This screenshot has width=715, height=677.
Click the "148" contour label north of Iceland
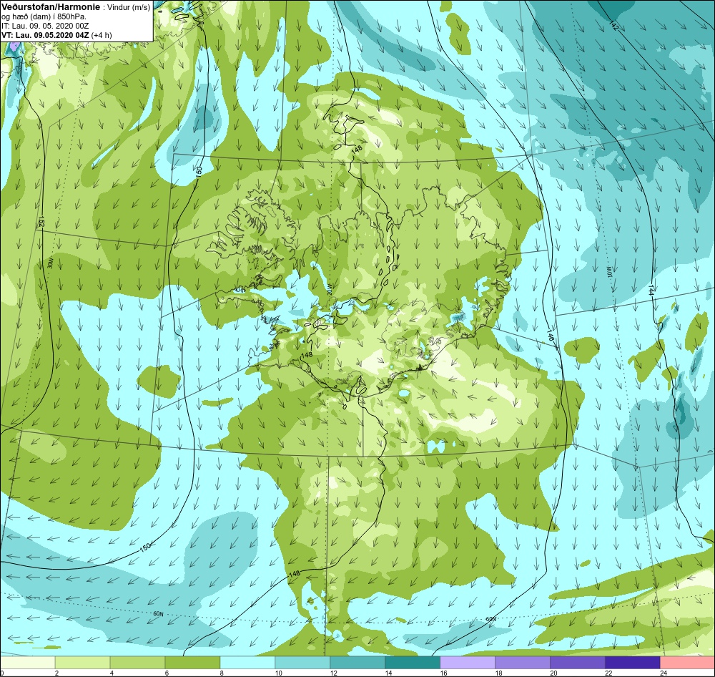pyautogui.click(x=357, y=150)
